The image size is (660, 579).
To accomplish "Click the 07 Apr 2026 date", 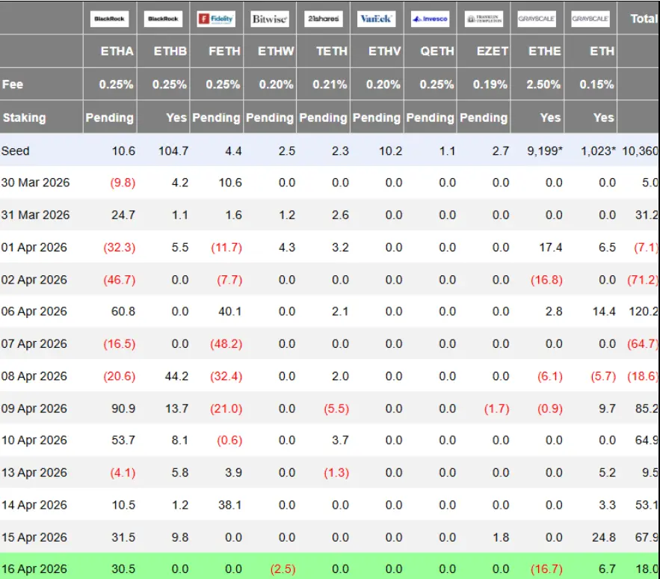I will pyautogui.click(x=34, y=344).
